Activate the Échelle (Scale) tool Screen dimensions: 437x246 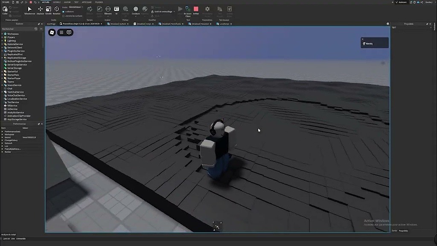48,9
